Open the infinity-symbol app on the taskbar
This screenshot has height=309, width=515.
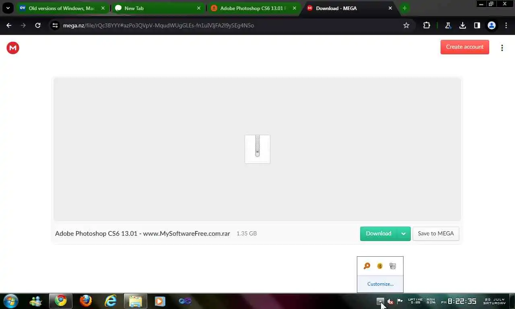185,301
